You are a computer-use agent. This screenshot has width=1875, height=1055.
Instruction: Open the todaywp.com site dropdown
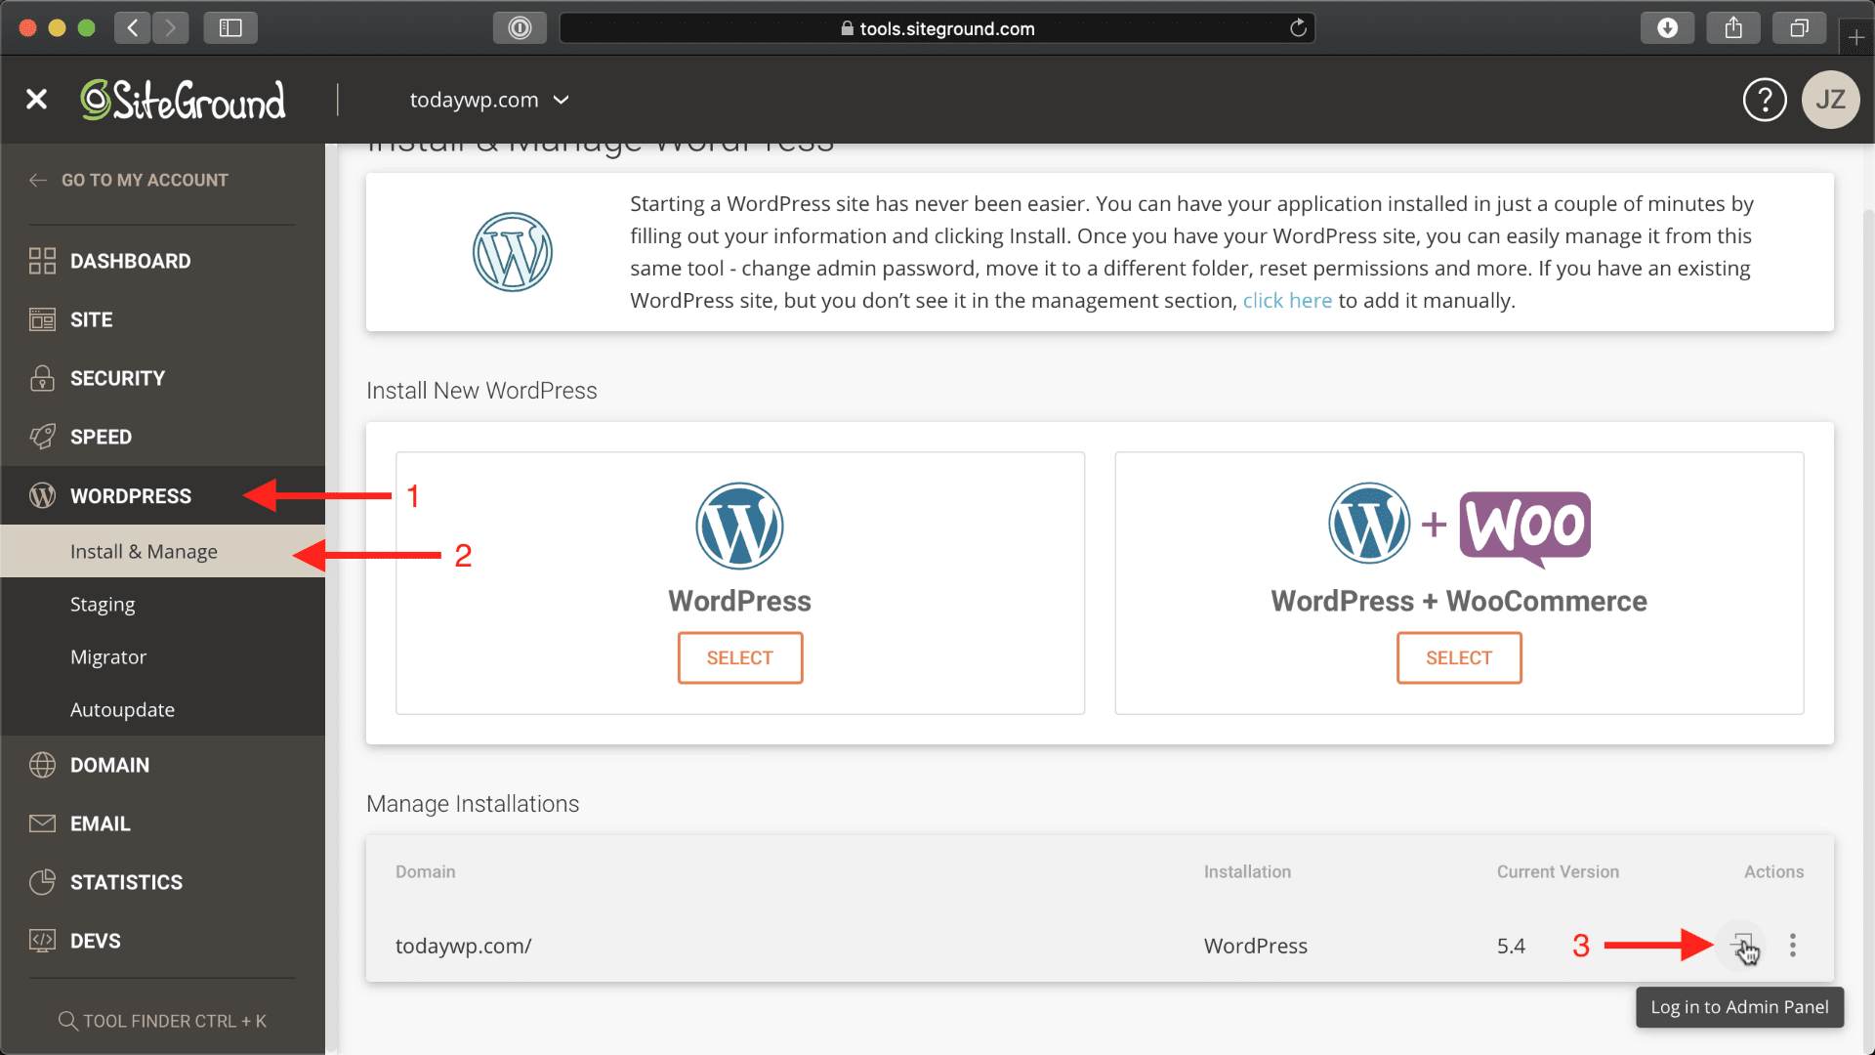[489, 100]
